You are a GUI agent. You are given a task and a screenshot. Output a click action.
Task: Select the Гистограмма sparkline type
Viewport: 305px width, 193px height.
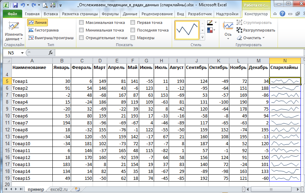pyautogui.click(x=43, y=30)
